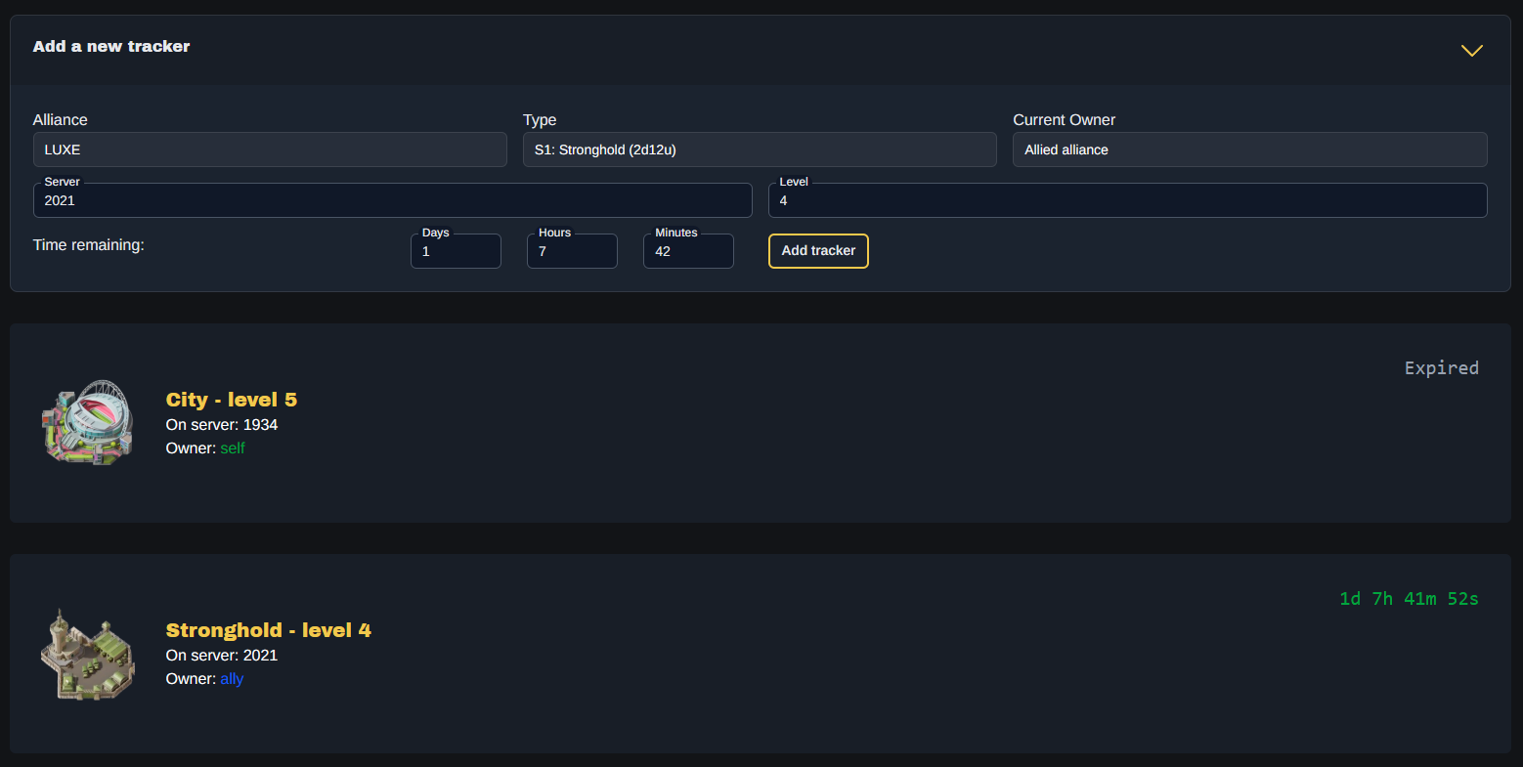Click the City stadium icon
This screenshot has width=1523, height=767.
(88, 422)
